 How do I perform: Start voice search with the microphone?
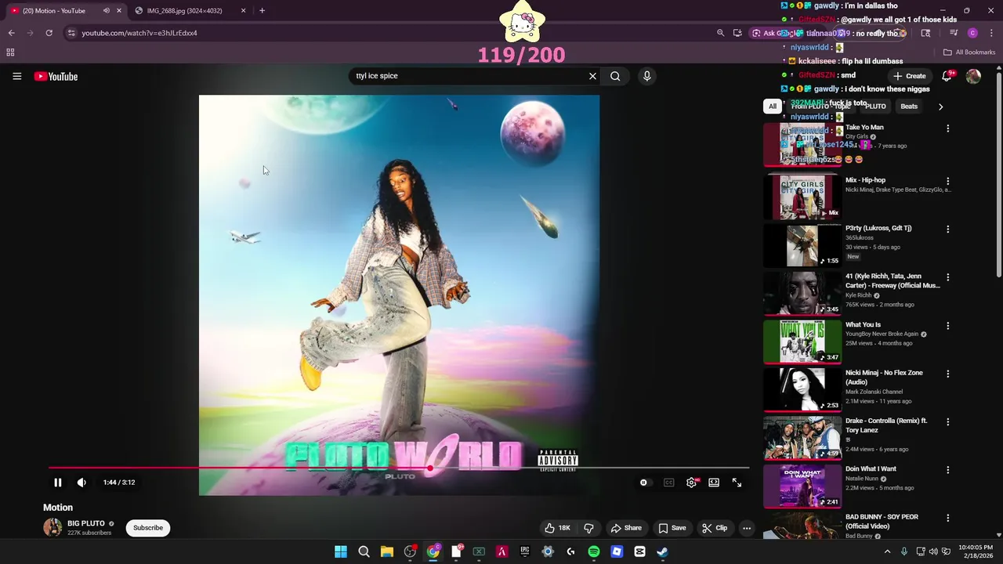point(646,76)
